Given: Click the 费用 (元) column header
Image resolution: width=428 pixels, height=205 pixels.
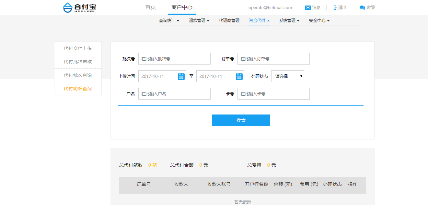Looking at the screenshot, I should (309, 184).
